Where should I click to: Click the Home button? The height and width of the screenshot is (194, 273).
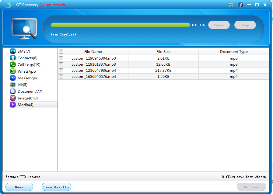pos(19,187)
